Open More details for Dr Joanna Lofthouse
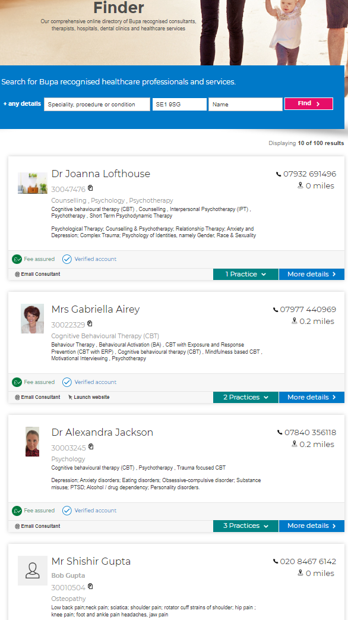The width and height of the screenshot is (348, 620). pos(312,275)
